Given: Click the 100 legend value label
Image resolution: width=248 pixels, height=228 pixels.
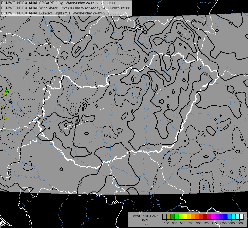Looking at the screenshot, I should point(166,223).
